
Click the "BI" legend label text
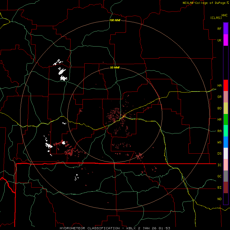[219, 188]
